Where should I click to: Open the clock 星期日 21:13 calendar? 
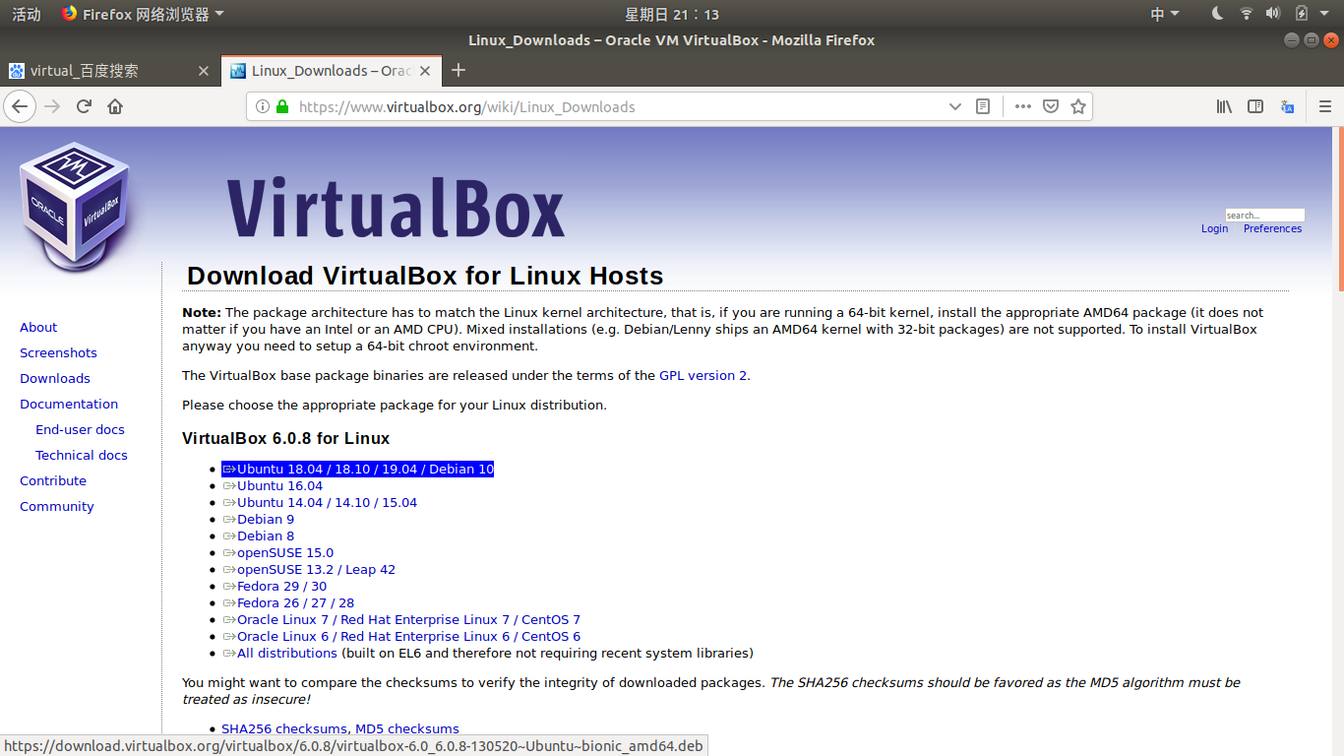(672, 14)
